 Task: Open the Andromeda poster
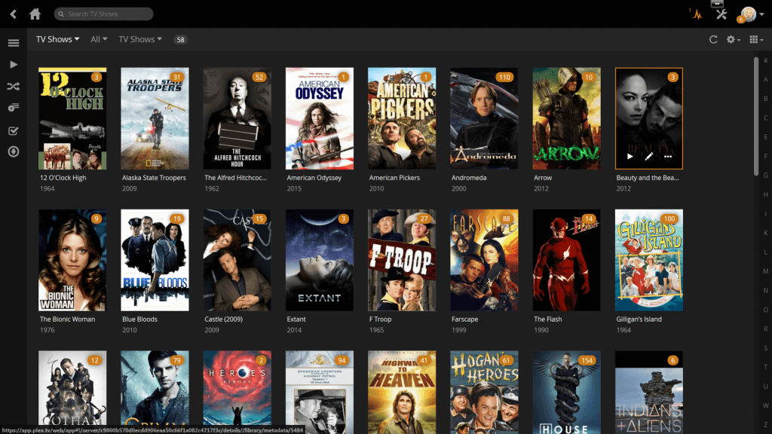[484, 118]
